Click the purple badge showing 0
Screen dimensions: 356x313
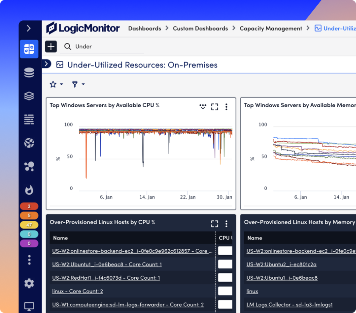(x=29, y=244)
